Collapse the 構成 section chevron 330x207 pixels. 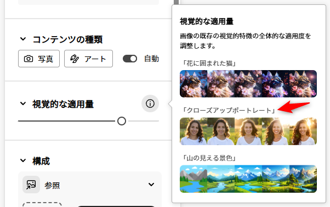23,161
